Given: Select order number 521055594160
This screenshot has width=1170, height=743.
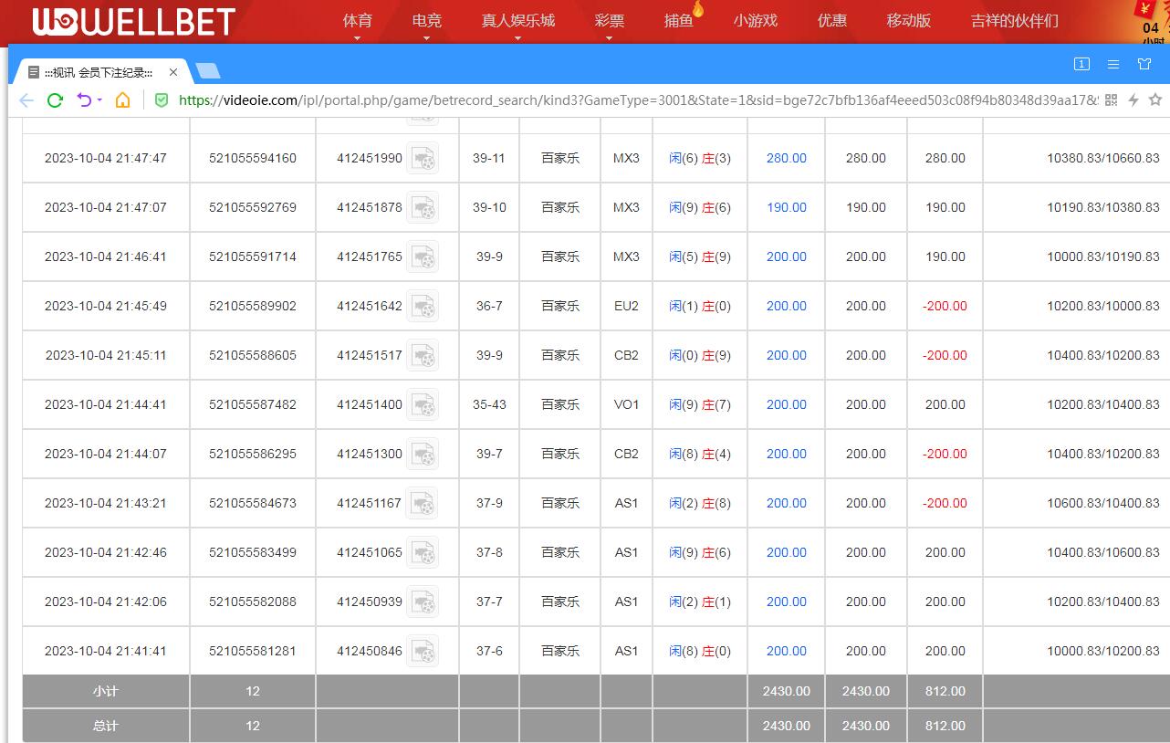Looking at the screenshot, I should (x=253, y=158).
